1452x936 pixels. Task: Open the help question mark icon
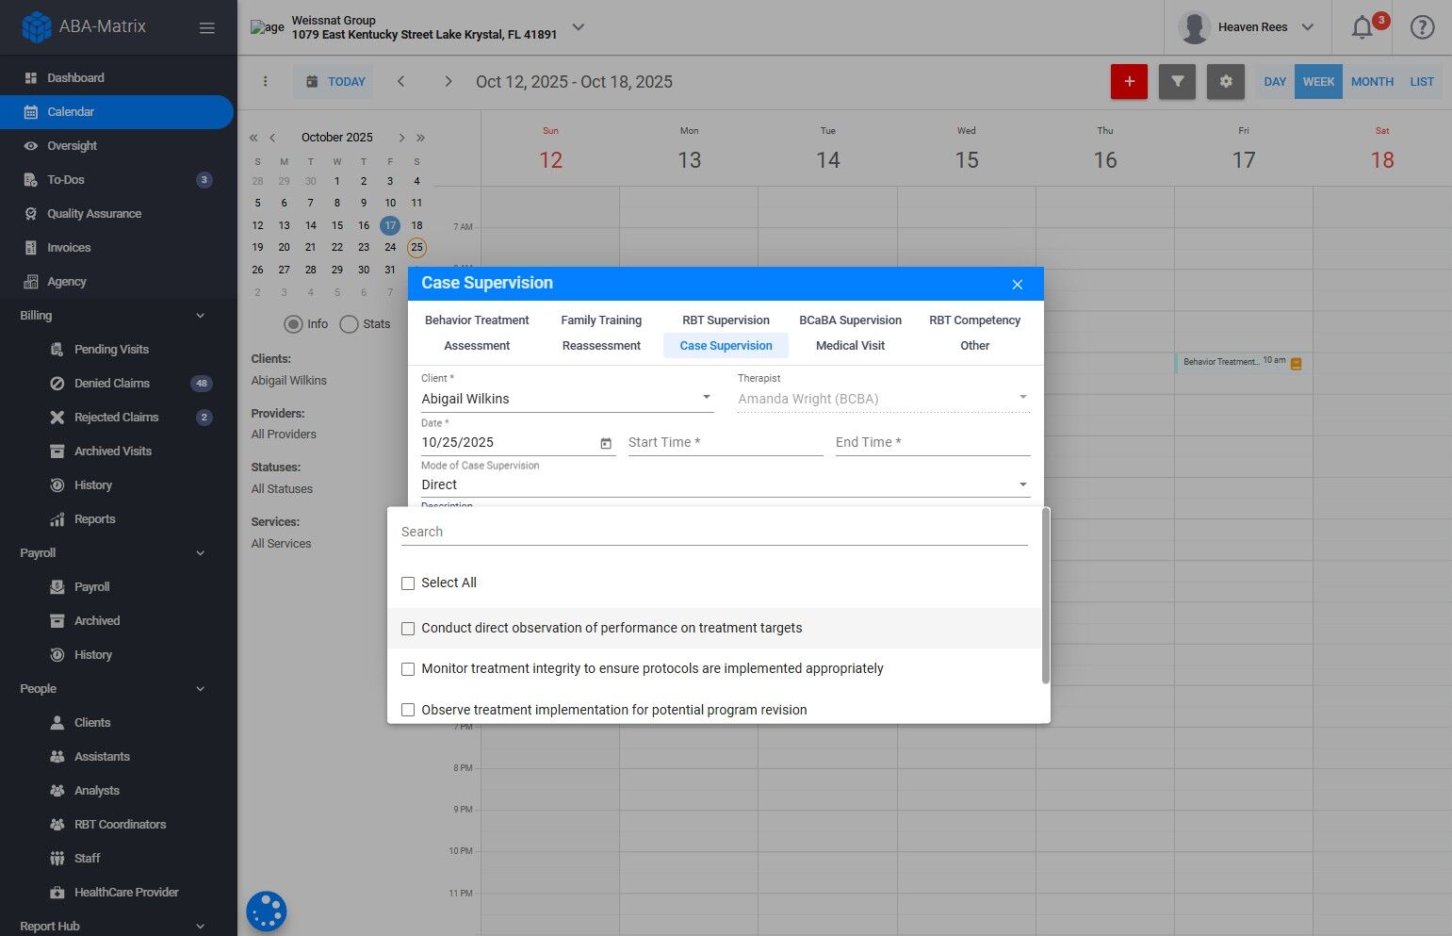(x=1421, y=27)
